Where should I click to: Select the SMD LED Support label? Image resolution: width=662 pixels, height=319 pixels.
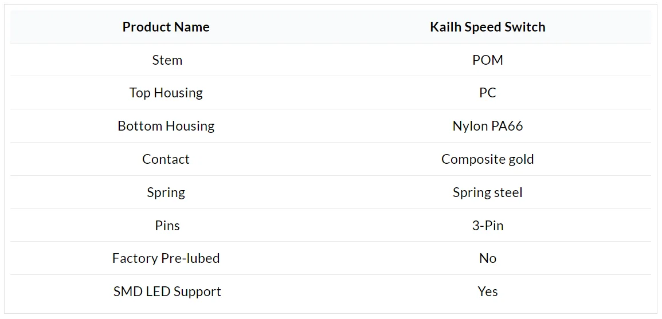coord(167,292)
